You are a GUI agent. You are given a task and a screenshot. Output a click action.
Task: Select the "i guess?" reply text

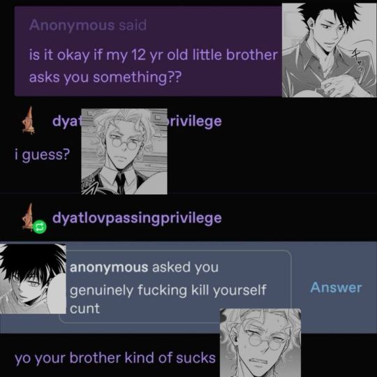click(x=43, y=154)
